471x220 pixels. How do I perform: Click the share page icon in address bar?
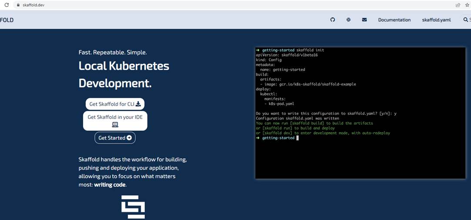coord(458,5)
